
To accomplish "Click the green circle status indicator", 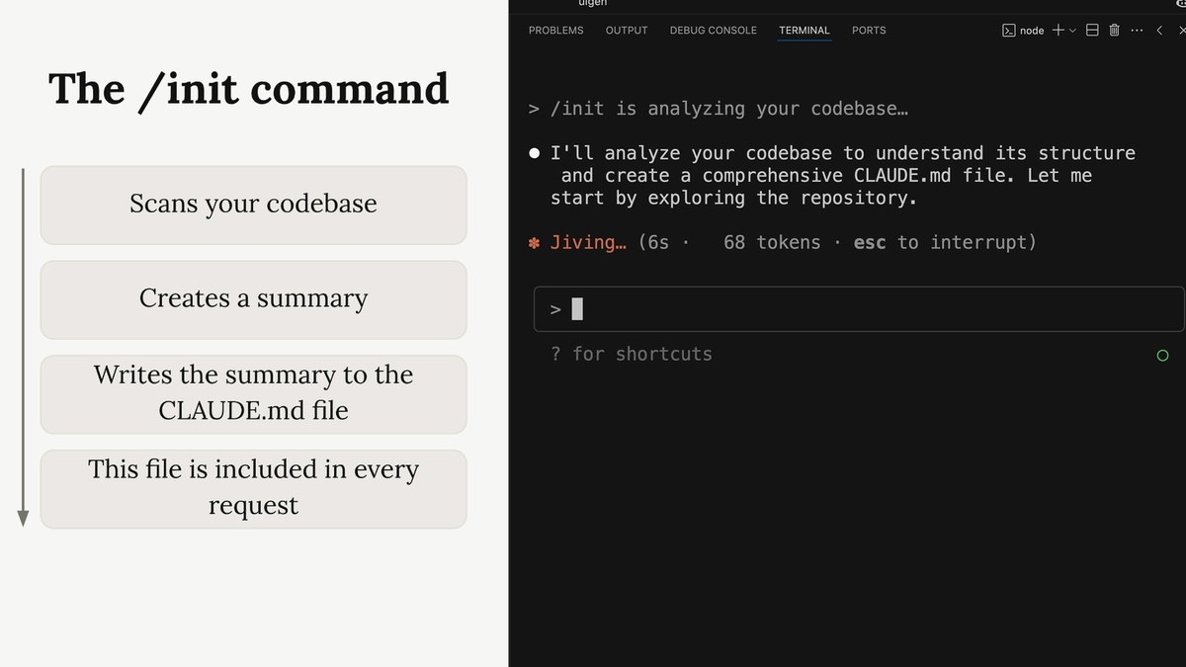I will coord(1162,356).
